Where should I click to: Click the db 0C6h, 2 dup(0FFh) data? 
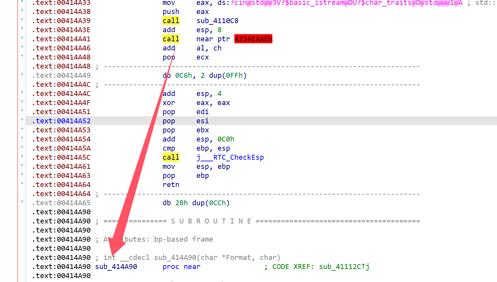205,75
